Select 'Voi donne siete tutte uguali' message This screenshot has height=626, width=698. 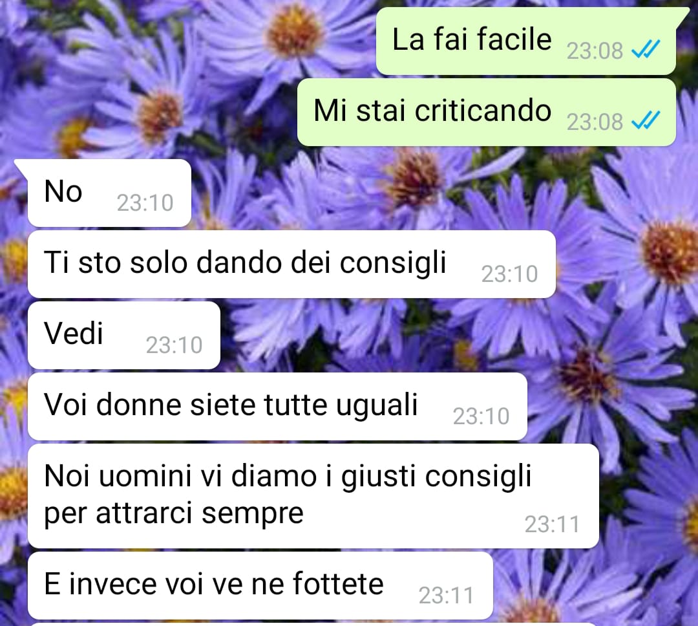[277, 406]
